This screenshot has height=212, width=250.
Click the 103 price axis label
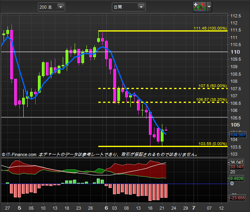234,154
